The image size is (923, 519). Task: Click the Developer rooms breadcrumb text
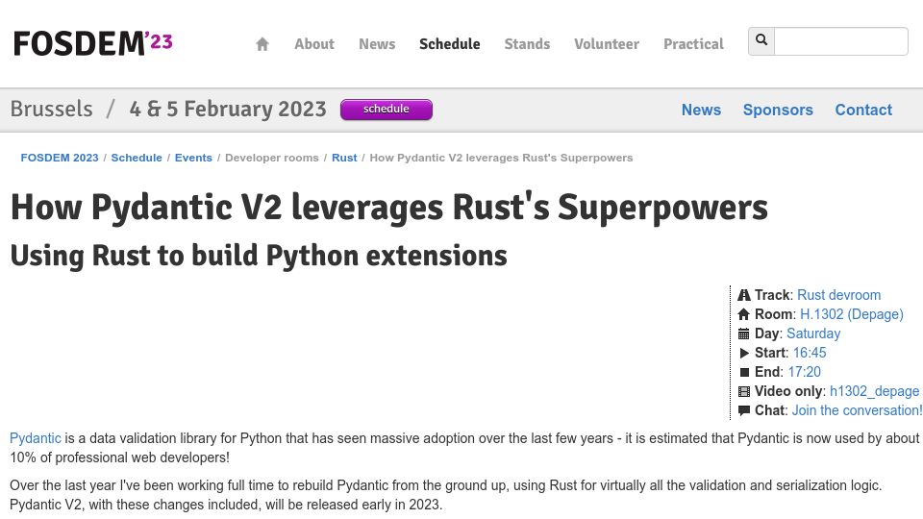(x=272, y=158)
